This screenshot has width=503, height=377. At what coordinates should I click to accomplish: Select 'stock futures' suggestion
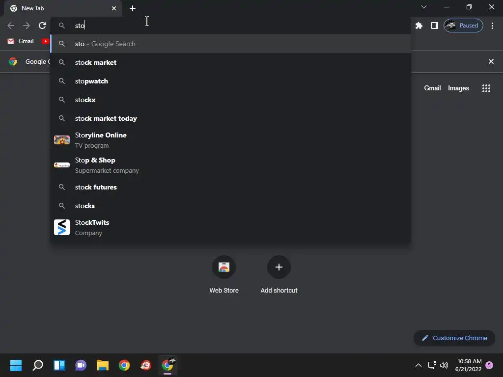click(x=231, y=187)
